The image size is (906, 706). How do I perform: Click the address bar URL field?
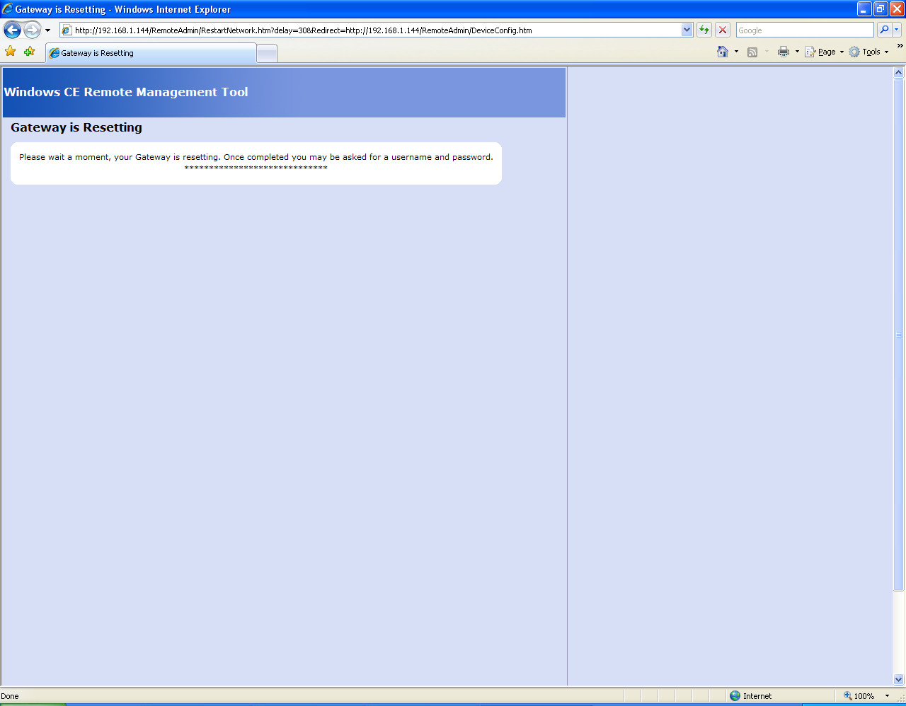pyautogui.click(x=377, y=30)
